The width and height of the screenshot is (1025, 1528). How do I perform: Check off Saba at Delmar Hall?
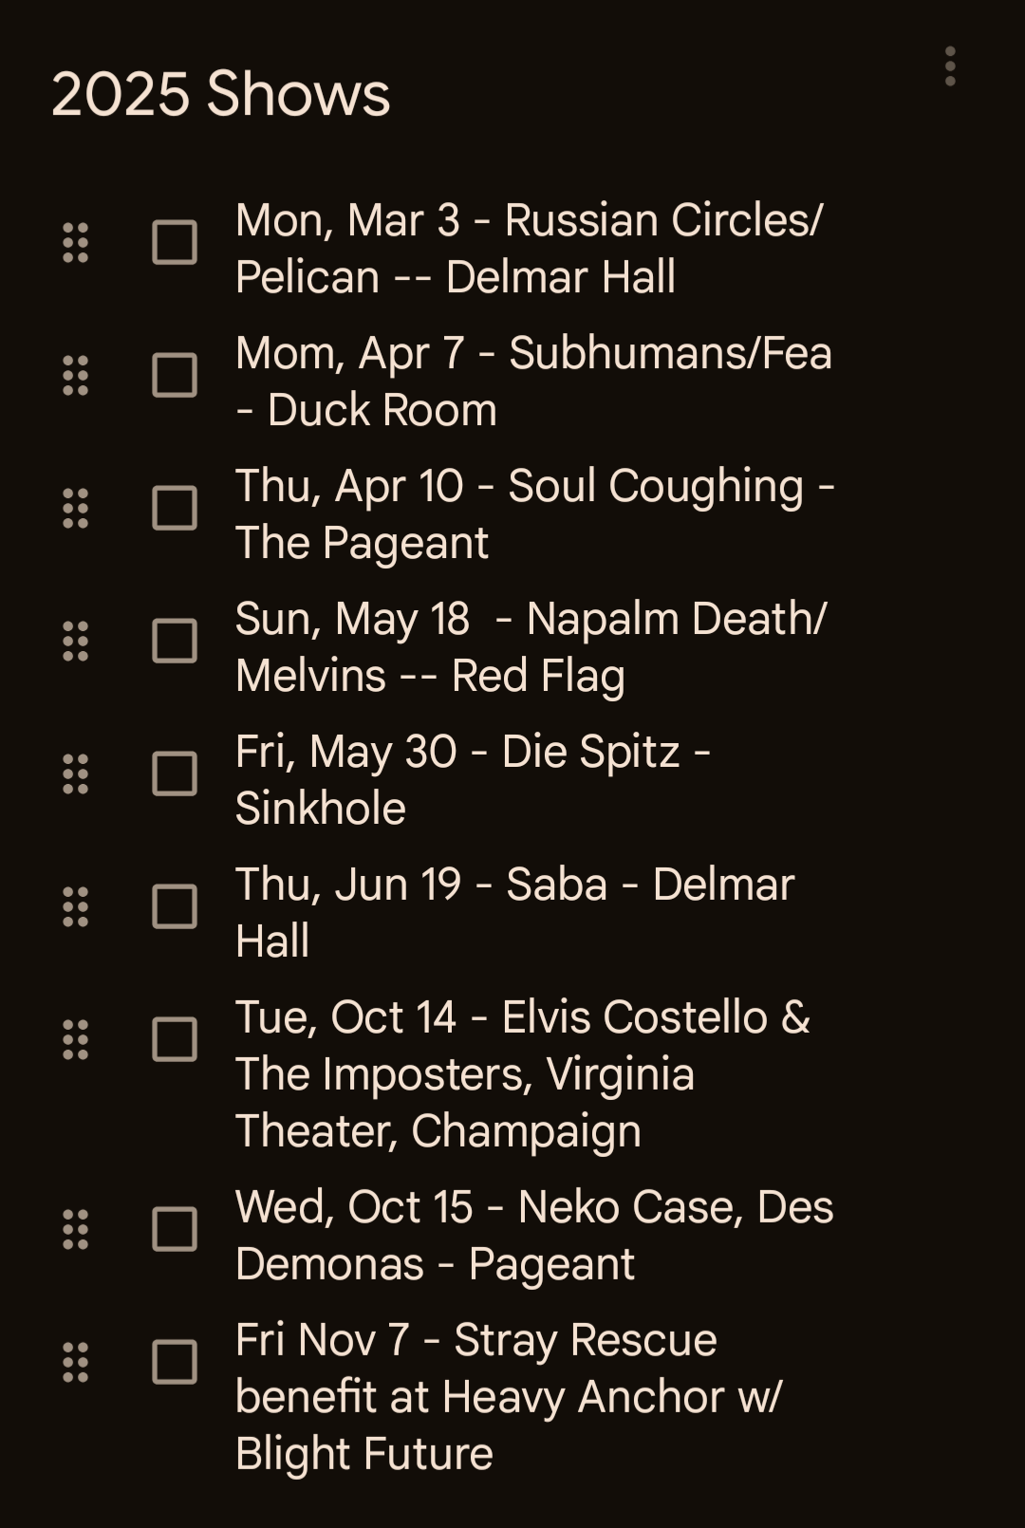coord(175,907)
